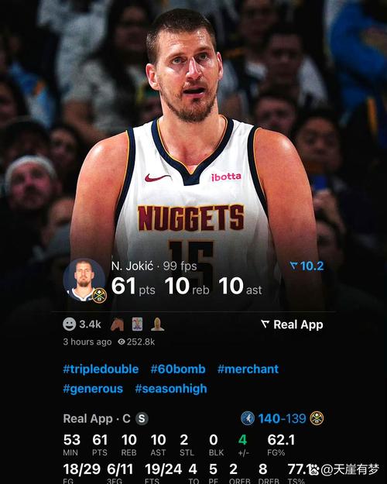
Task: Open the #seasonhigh hashtag
Action: (171, 389)
